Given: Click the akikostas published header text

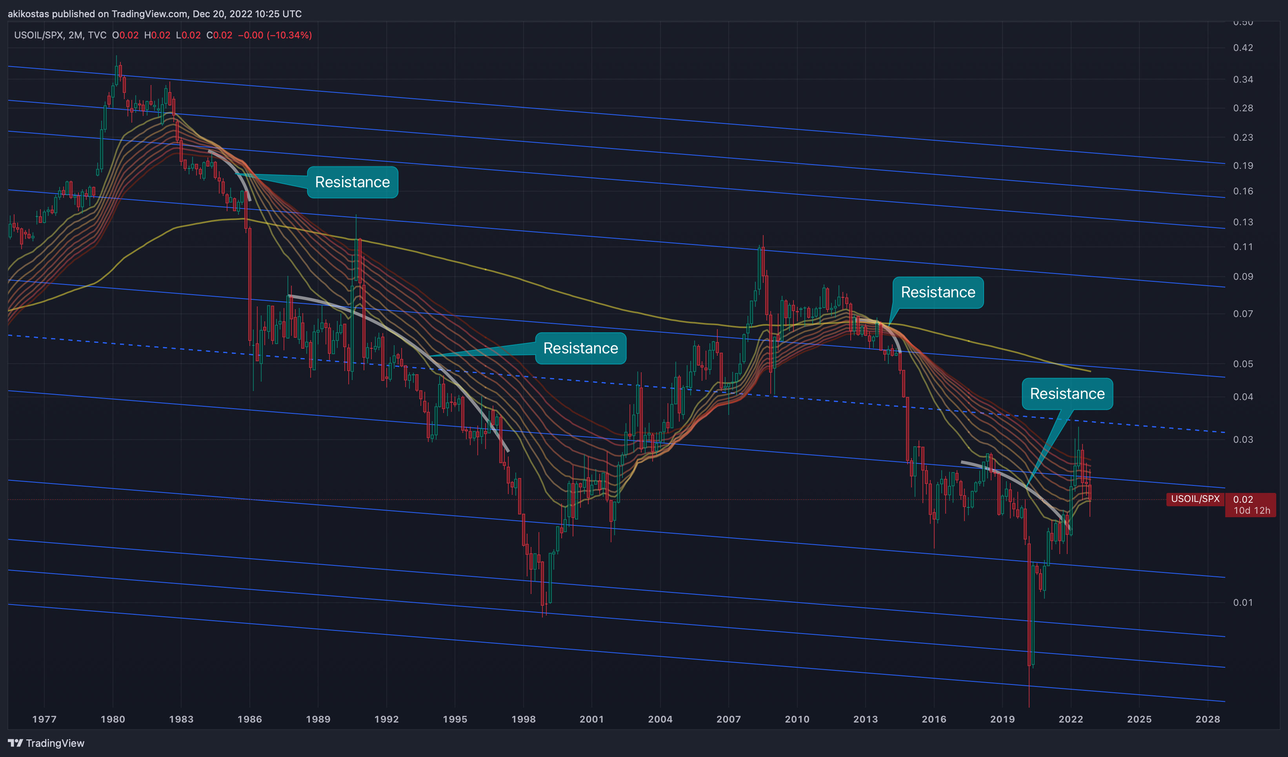Looking at the screenshot, I should [155, 14].
